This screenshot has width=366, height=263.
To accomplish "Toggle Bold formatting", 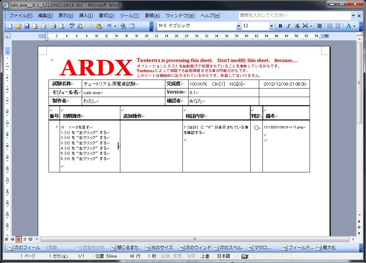I will point(280,26).
